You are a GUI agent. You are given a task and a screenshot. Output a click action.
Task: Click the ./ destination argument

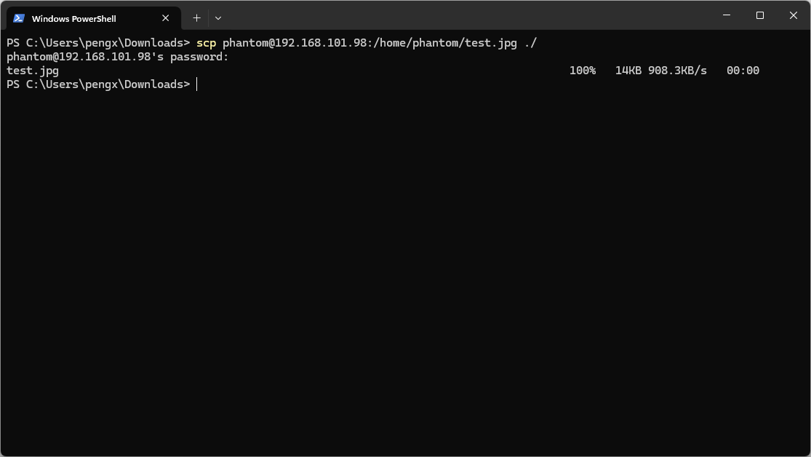[x=531, y=43]
